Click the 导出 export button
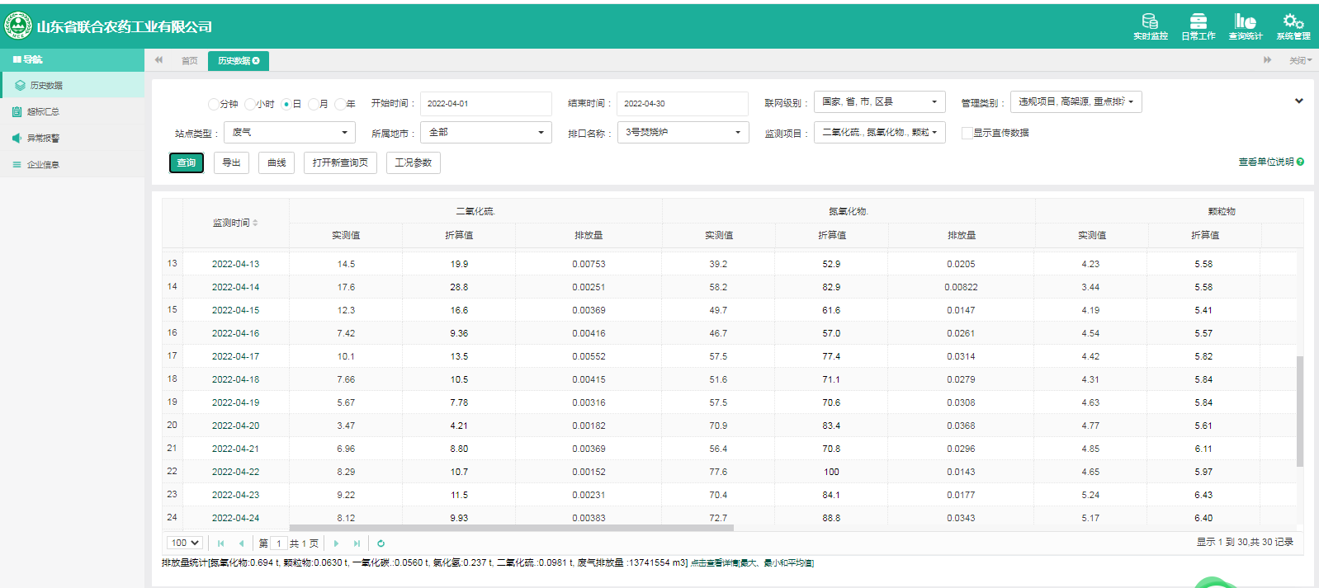This screenshot has width=1319, height=588. click(231, 163)
